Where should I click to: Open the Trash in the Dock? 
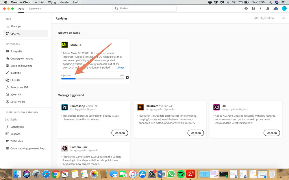[x=272, y=174]
